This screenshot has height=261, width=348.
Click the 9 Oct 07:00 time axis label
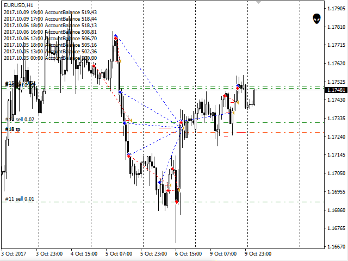click(223, 253)
